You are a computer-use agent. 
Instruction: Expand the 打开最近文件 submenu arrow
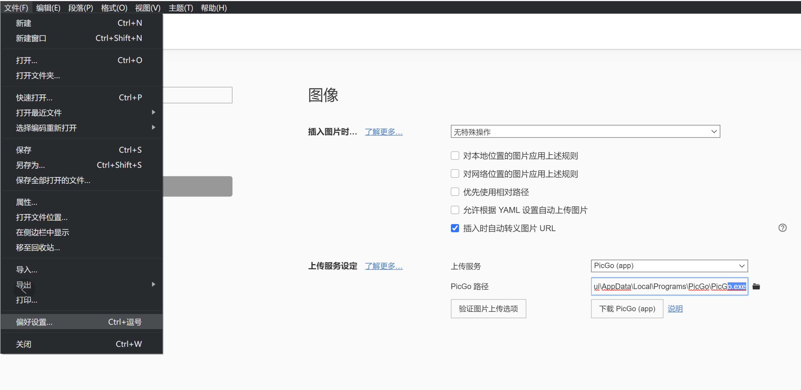point(153,112)
